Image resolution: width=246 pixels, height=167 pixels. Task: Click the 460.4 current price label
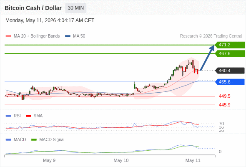click(230, 71)
